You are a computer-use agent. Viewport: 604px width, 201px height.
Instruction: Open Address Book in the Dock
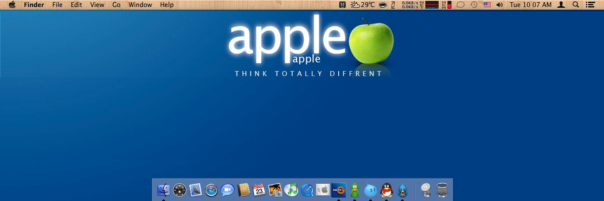click(x=243, y=190)
